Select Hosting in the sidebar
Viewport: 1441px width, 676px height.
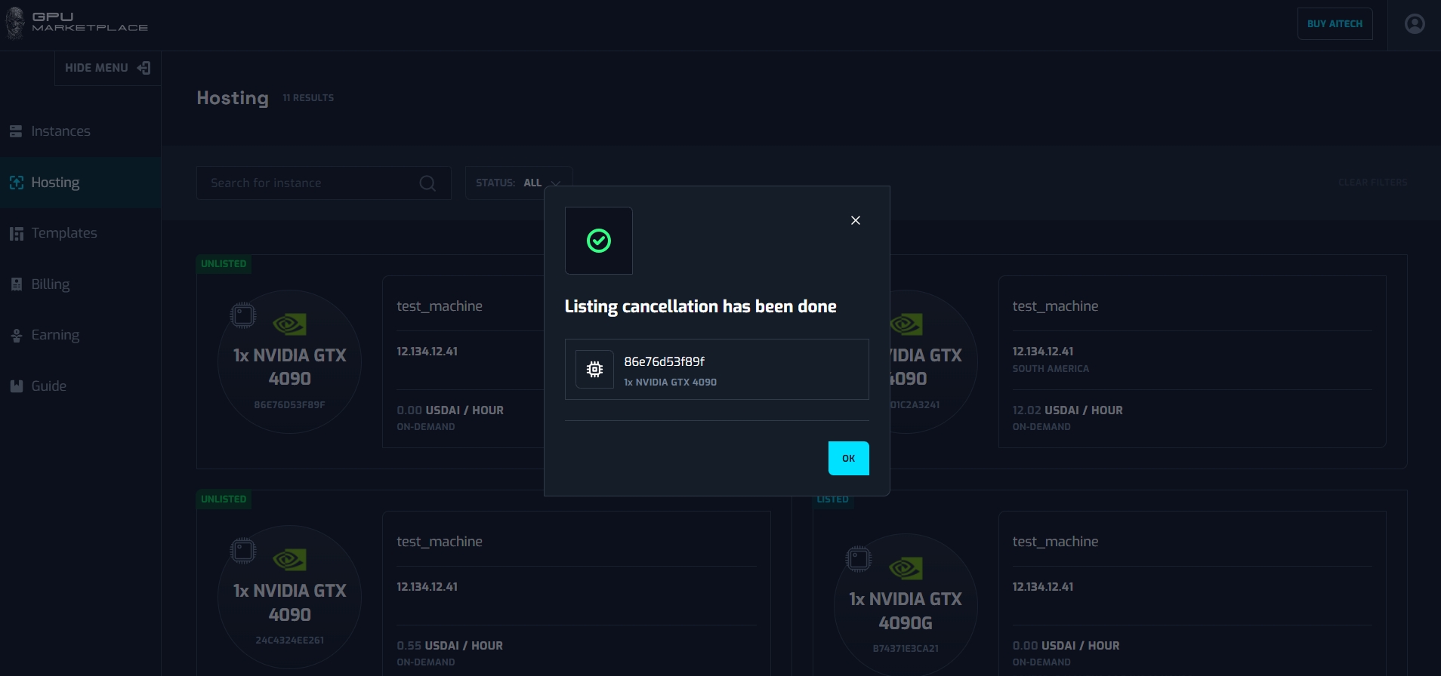click(55, 183)
